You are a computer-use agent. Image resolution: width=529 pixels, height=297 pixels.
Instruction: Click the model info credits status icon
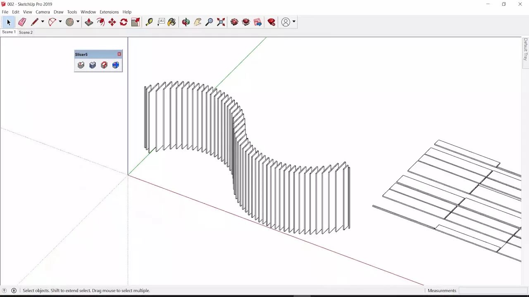pos(14,290)
